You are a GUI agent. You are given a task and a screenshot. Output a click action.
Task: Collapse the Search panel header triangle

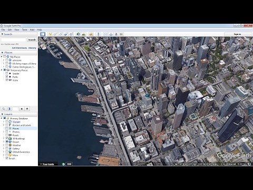pos(2,34)
